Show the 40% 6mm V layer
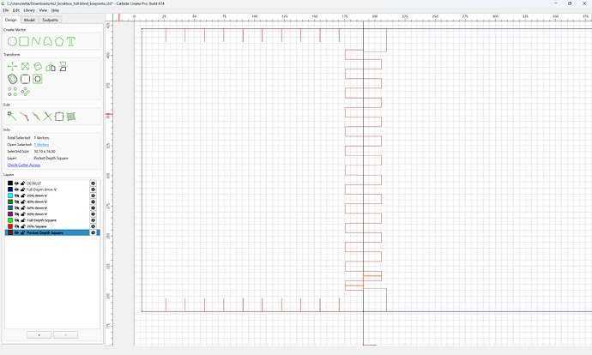Image resolution: width=592 pixels, height=355 pixels. point(16,202)
